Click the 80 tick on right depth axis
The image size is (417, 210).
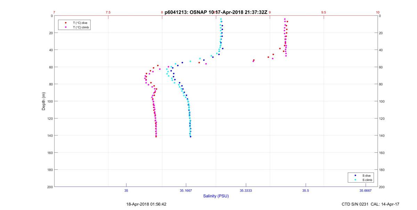click(x=381, y=84)
